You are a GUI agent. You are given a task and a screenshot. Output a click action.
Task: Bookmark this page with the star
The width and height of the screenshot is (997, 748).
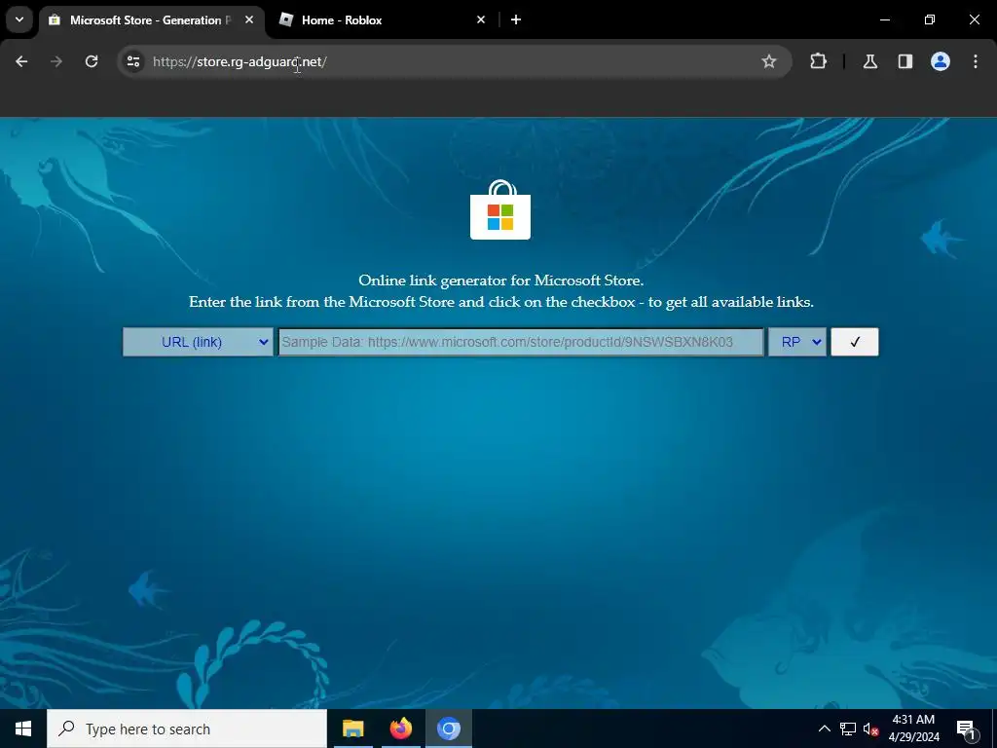[769, 61]
